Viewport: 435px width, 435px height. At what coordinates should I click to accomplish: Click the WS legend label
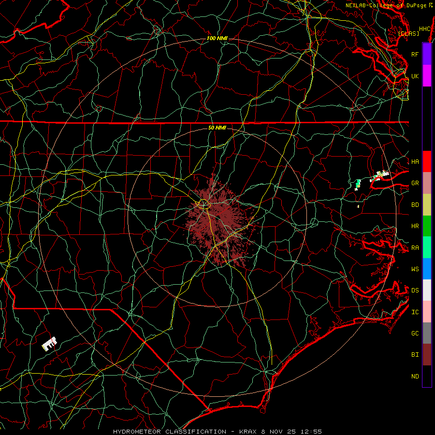pyautogui.click(x=415, y=269)
